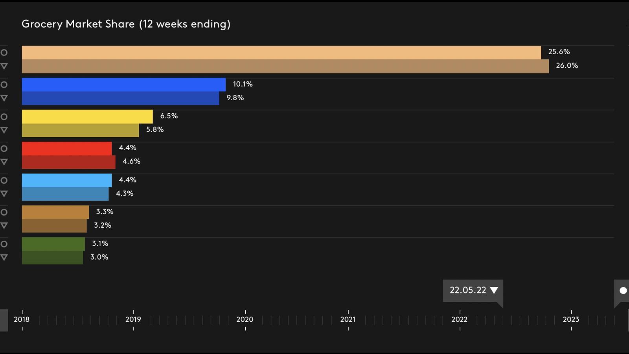
Task: Click triangle icon beside the 4.6% red bar
Action: click(x=4, y=162)
